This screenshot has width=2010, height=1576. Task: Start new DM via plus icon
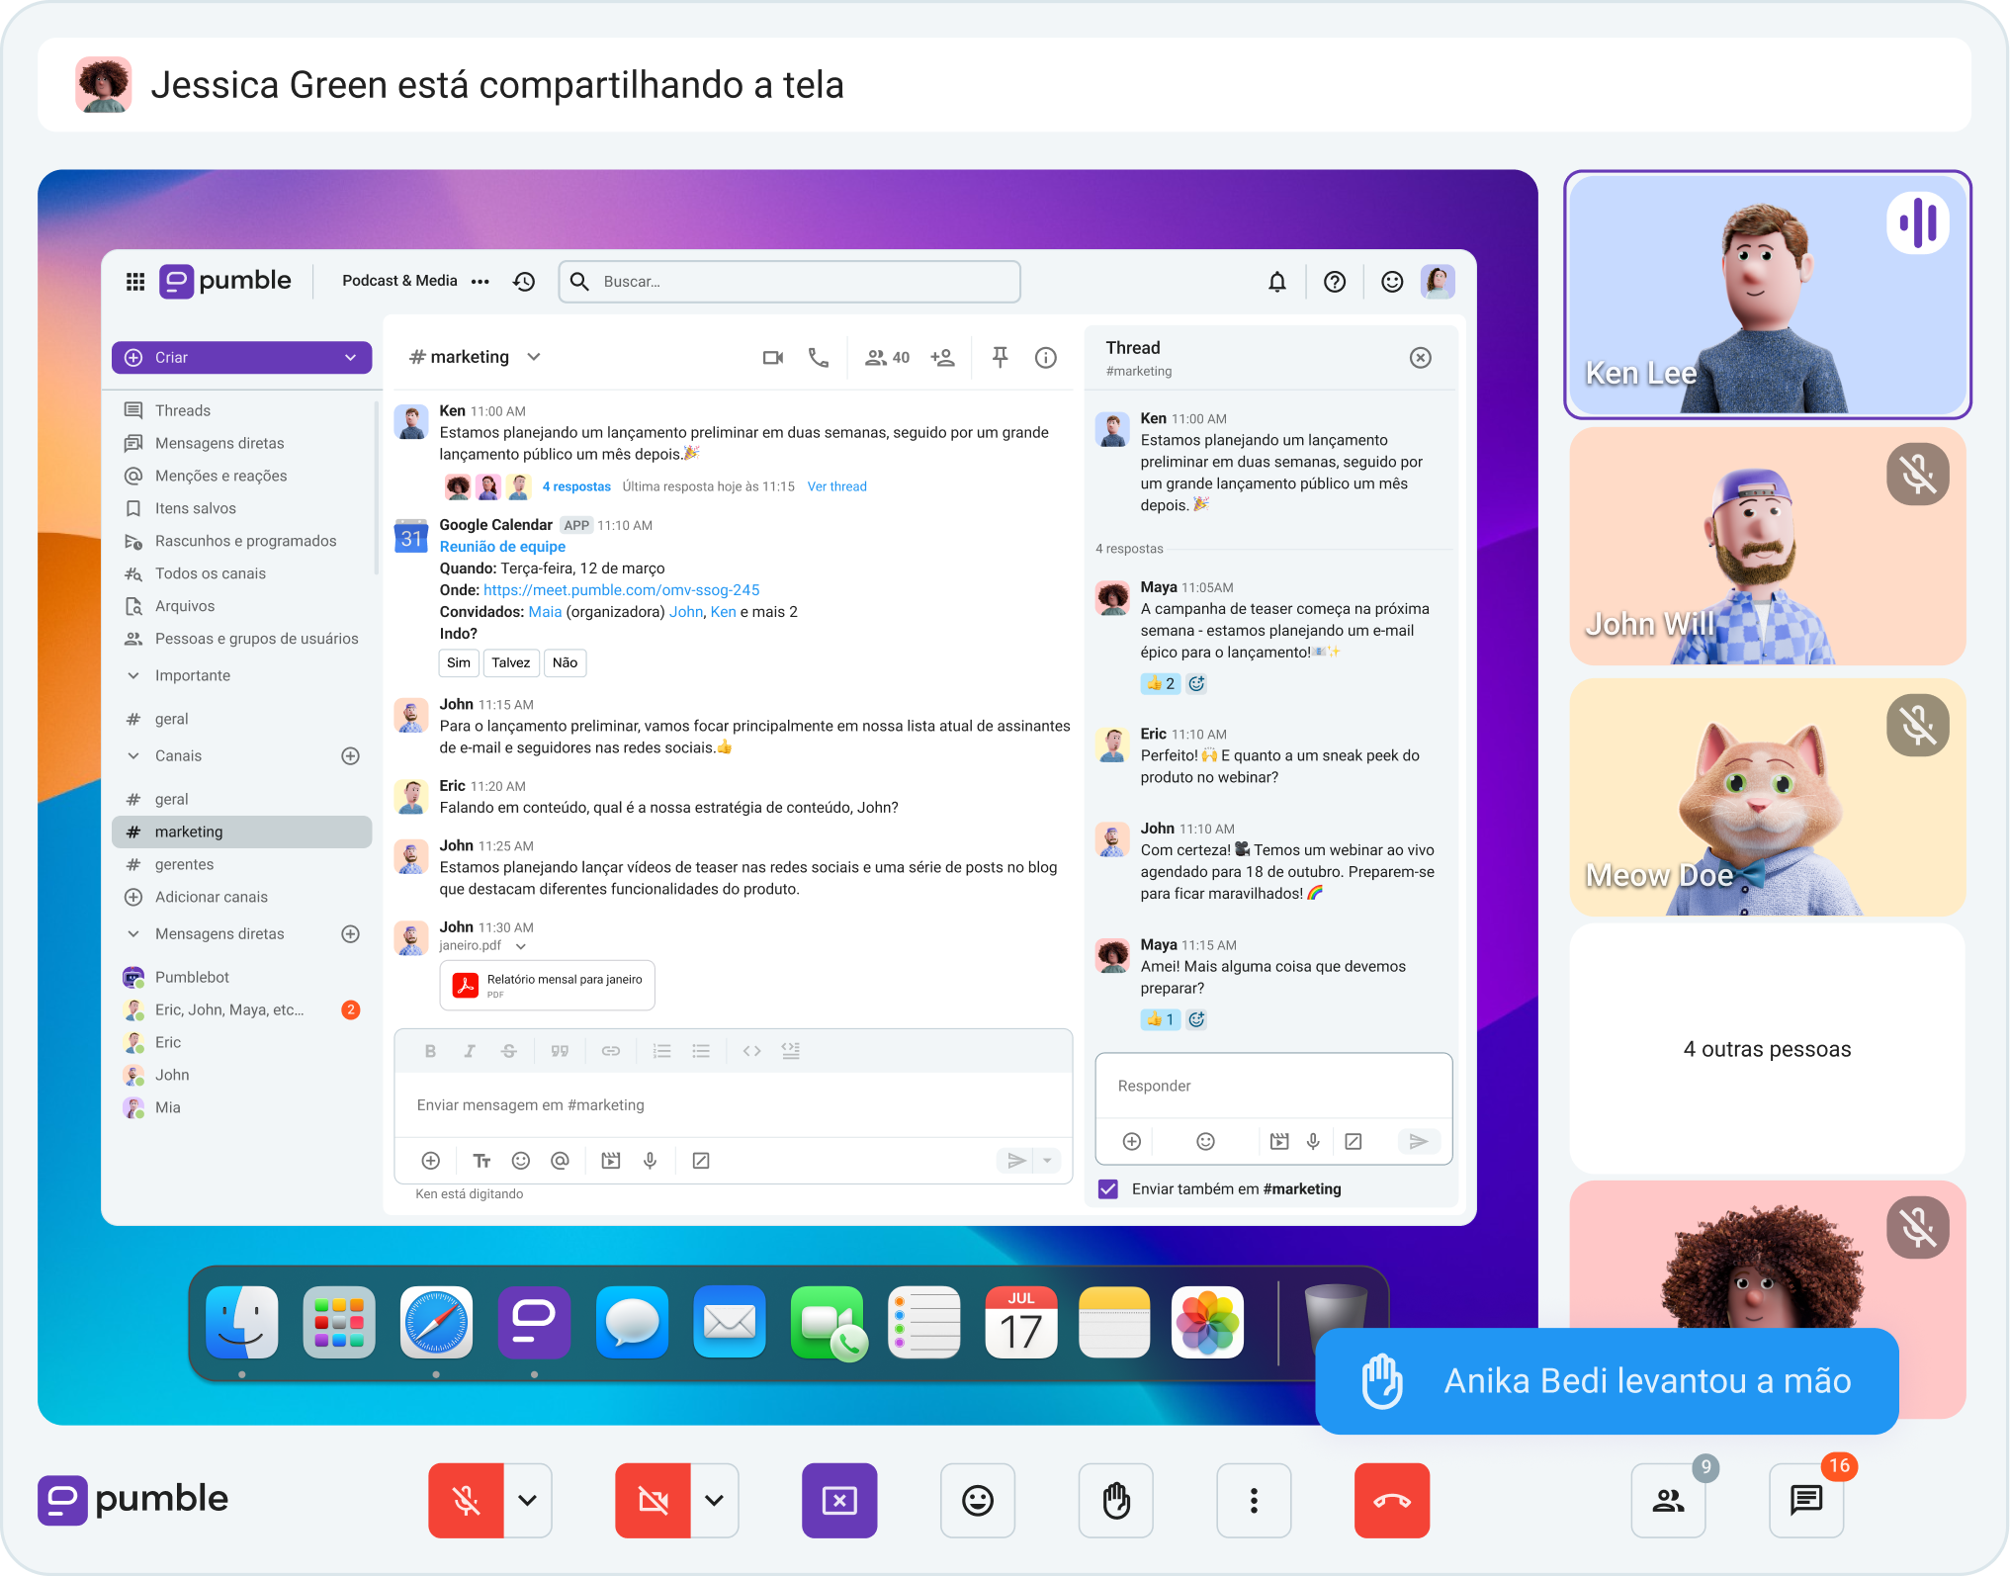pyautogui.click(x=350, y=933)
